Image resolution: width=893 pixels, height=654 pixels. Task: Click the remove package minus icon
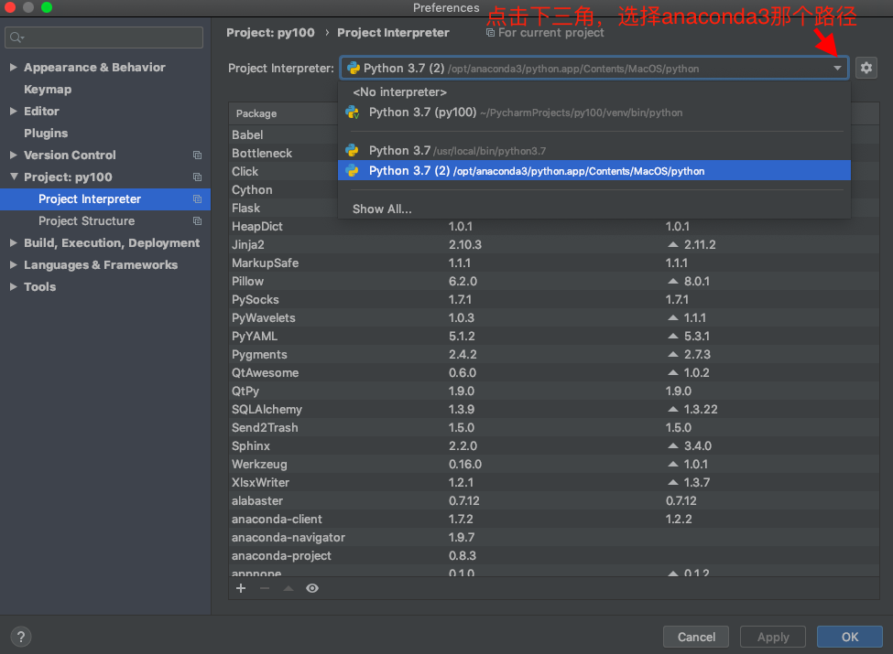[x=265, y=588]
